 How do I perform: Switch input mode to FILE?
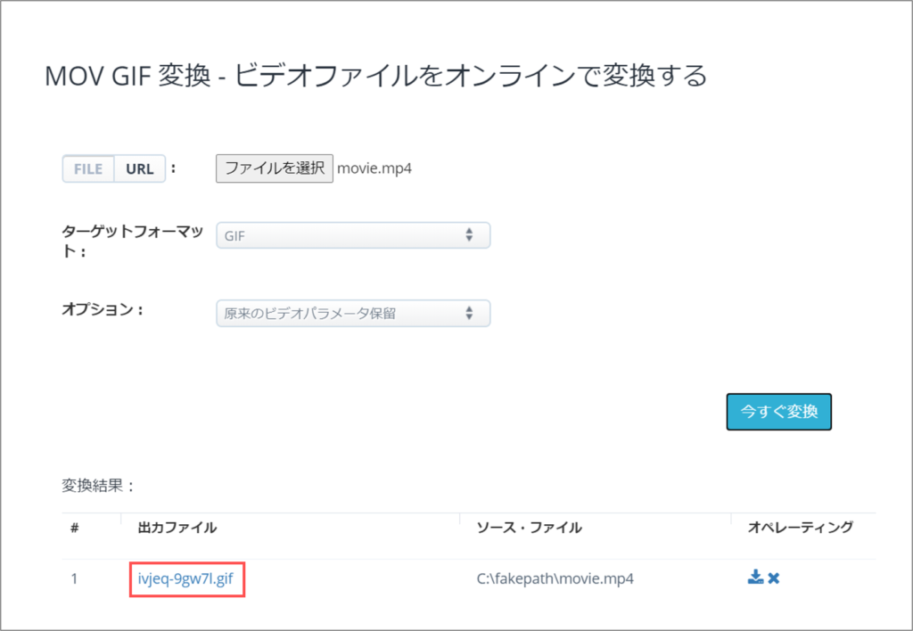(88, 168)
